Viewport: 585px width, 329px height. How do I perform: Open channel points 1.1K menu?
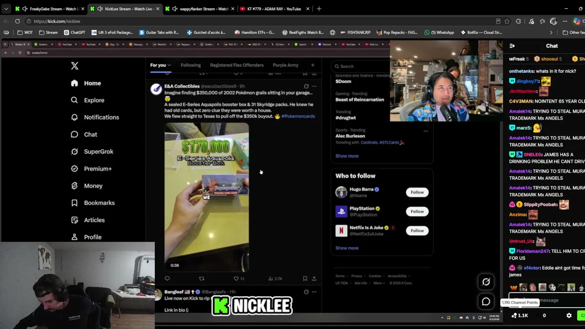[x=520, y=315]
